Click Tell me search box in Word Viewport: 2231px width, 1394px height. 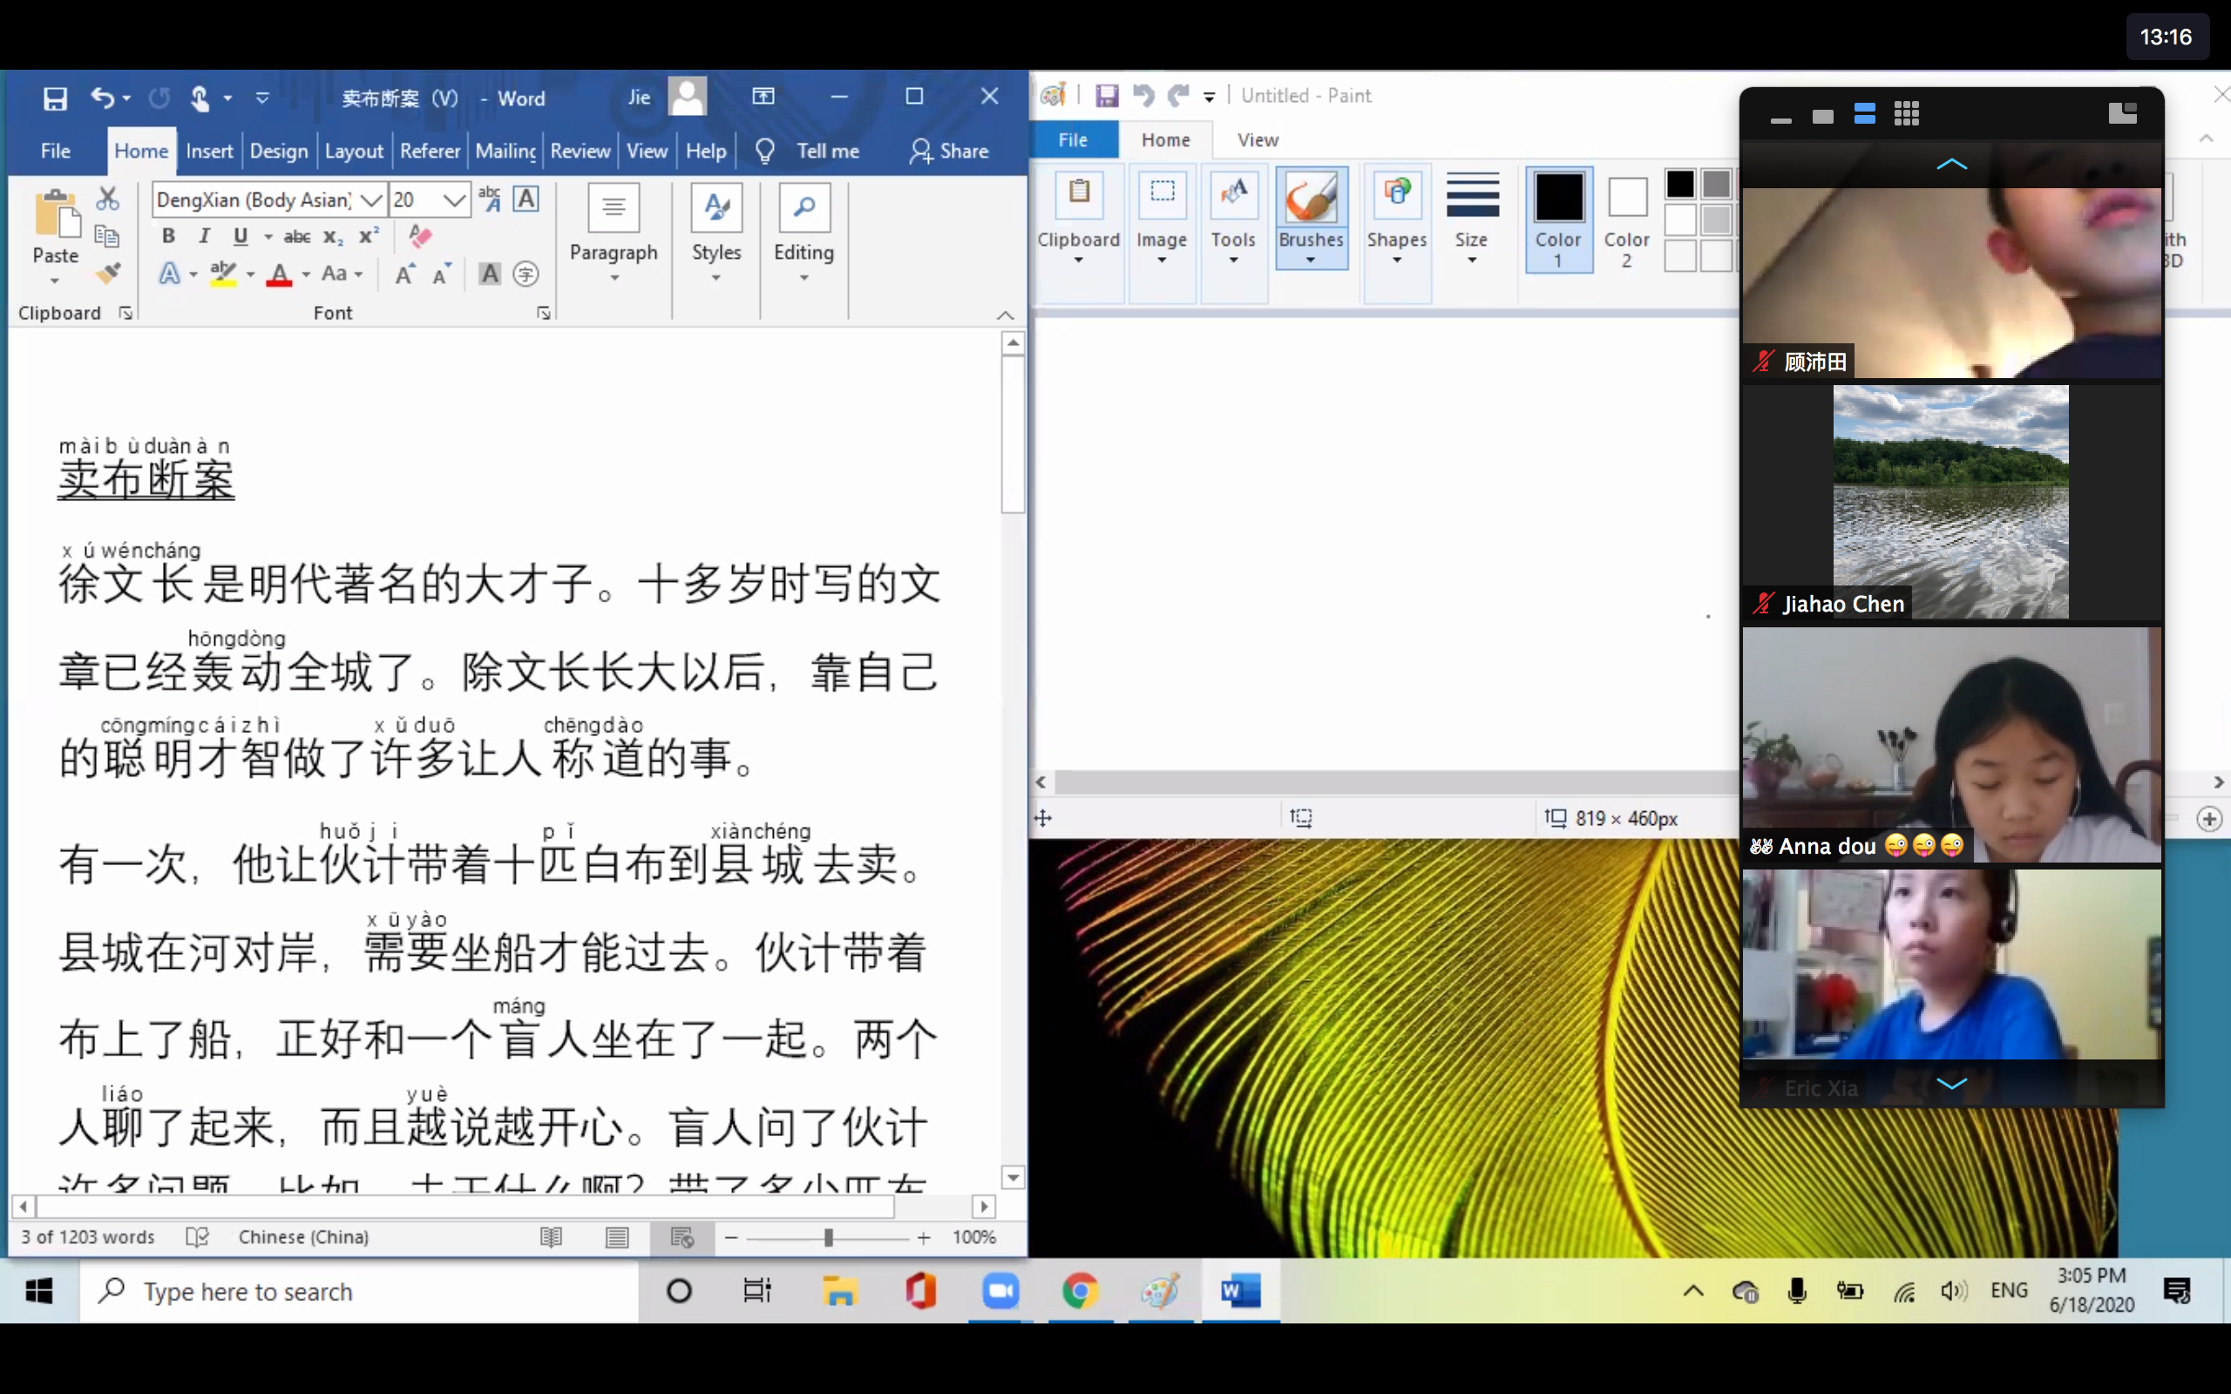click(827, 150)
